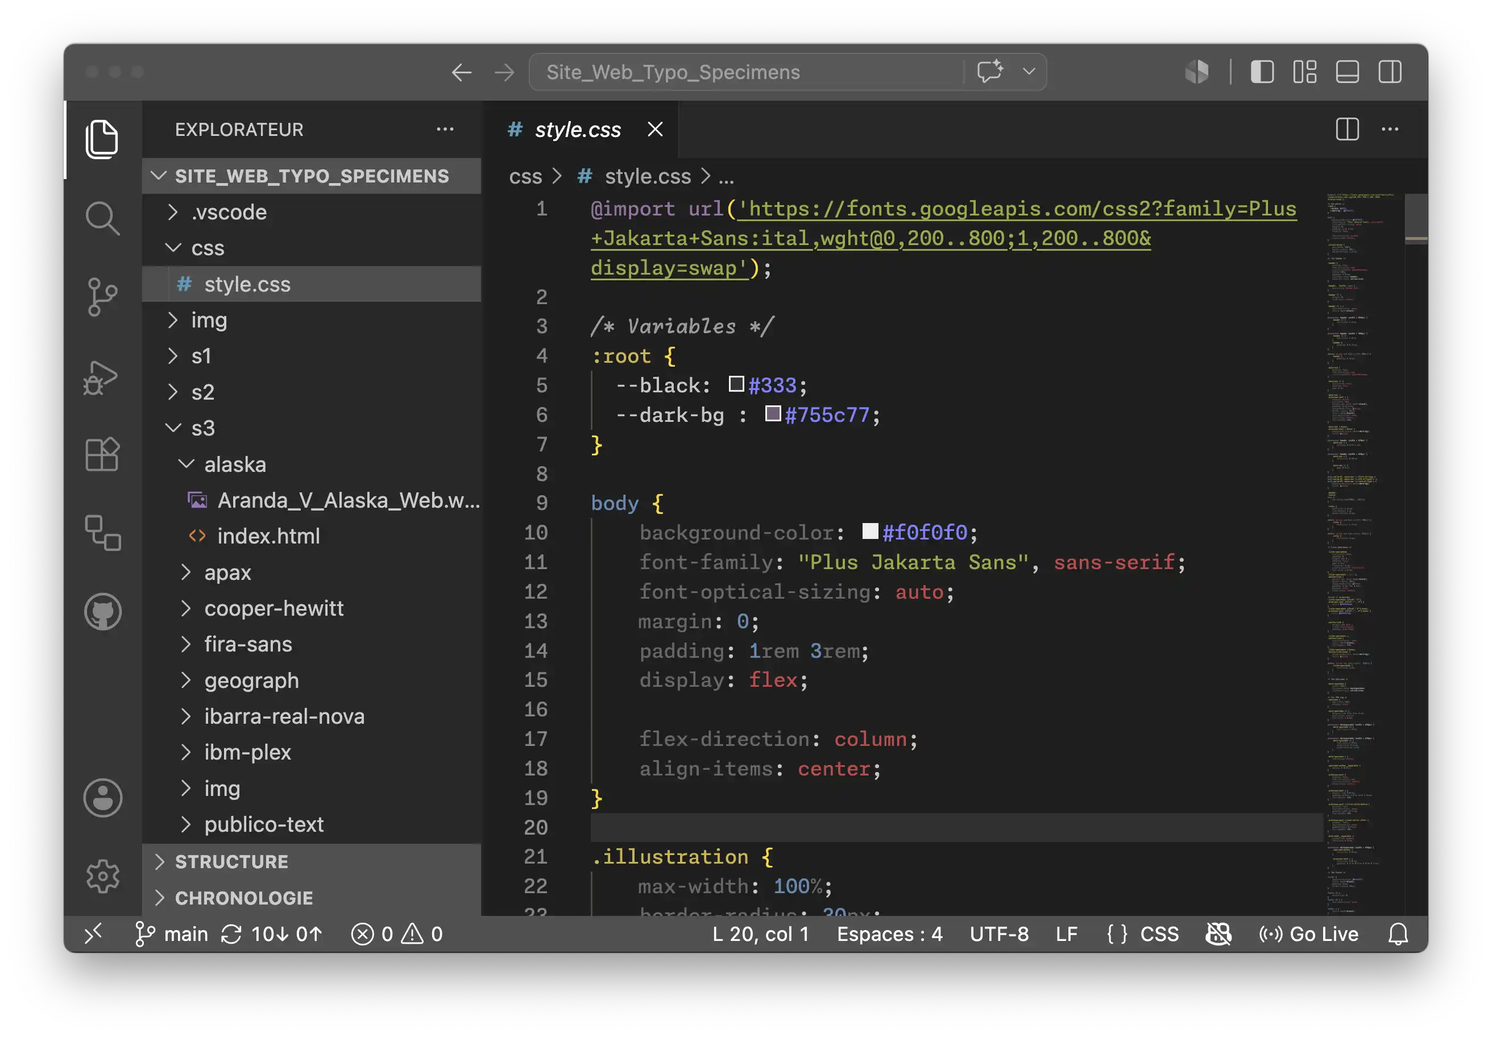Expand the apax folder
Image resolution: width=1492 pixels, height=1037 pixels.
[311, 573]
